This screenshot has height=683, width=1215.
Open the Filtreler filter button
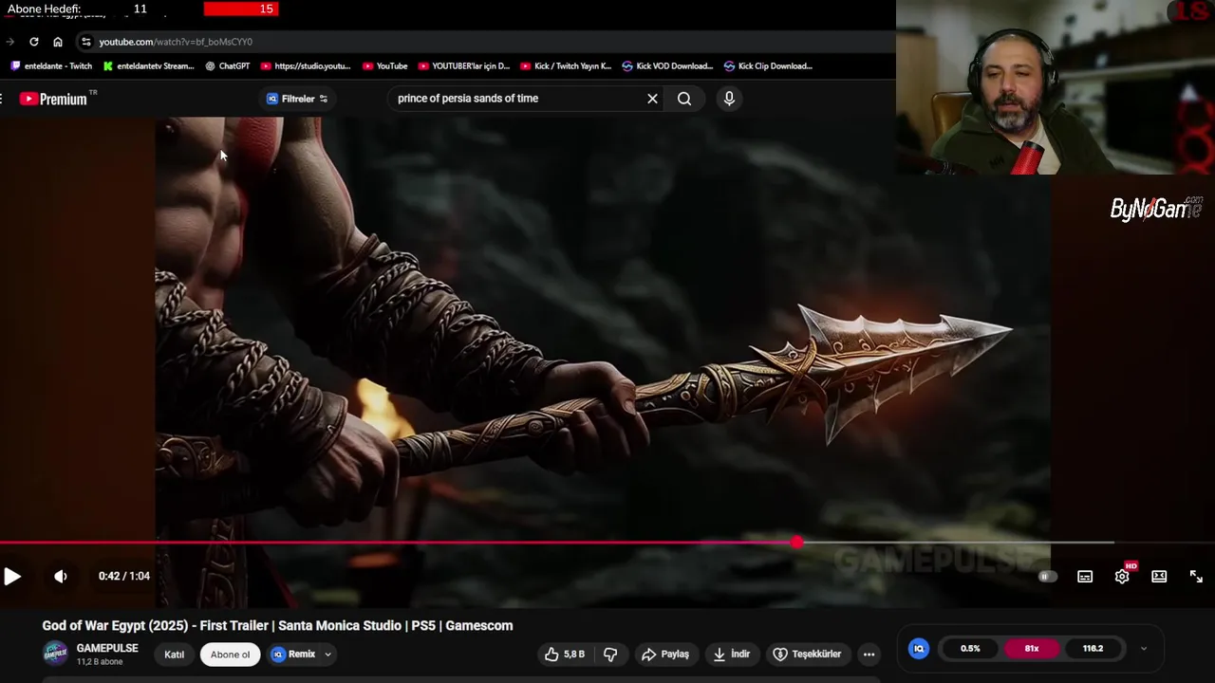[x=297, y=99]
